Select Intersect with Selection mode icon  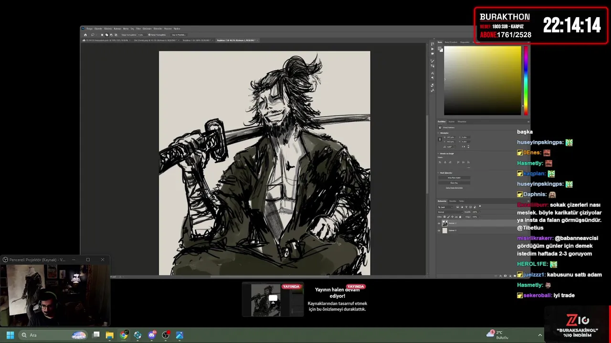click(116, 35)
